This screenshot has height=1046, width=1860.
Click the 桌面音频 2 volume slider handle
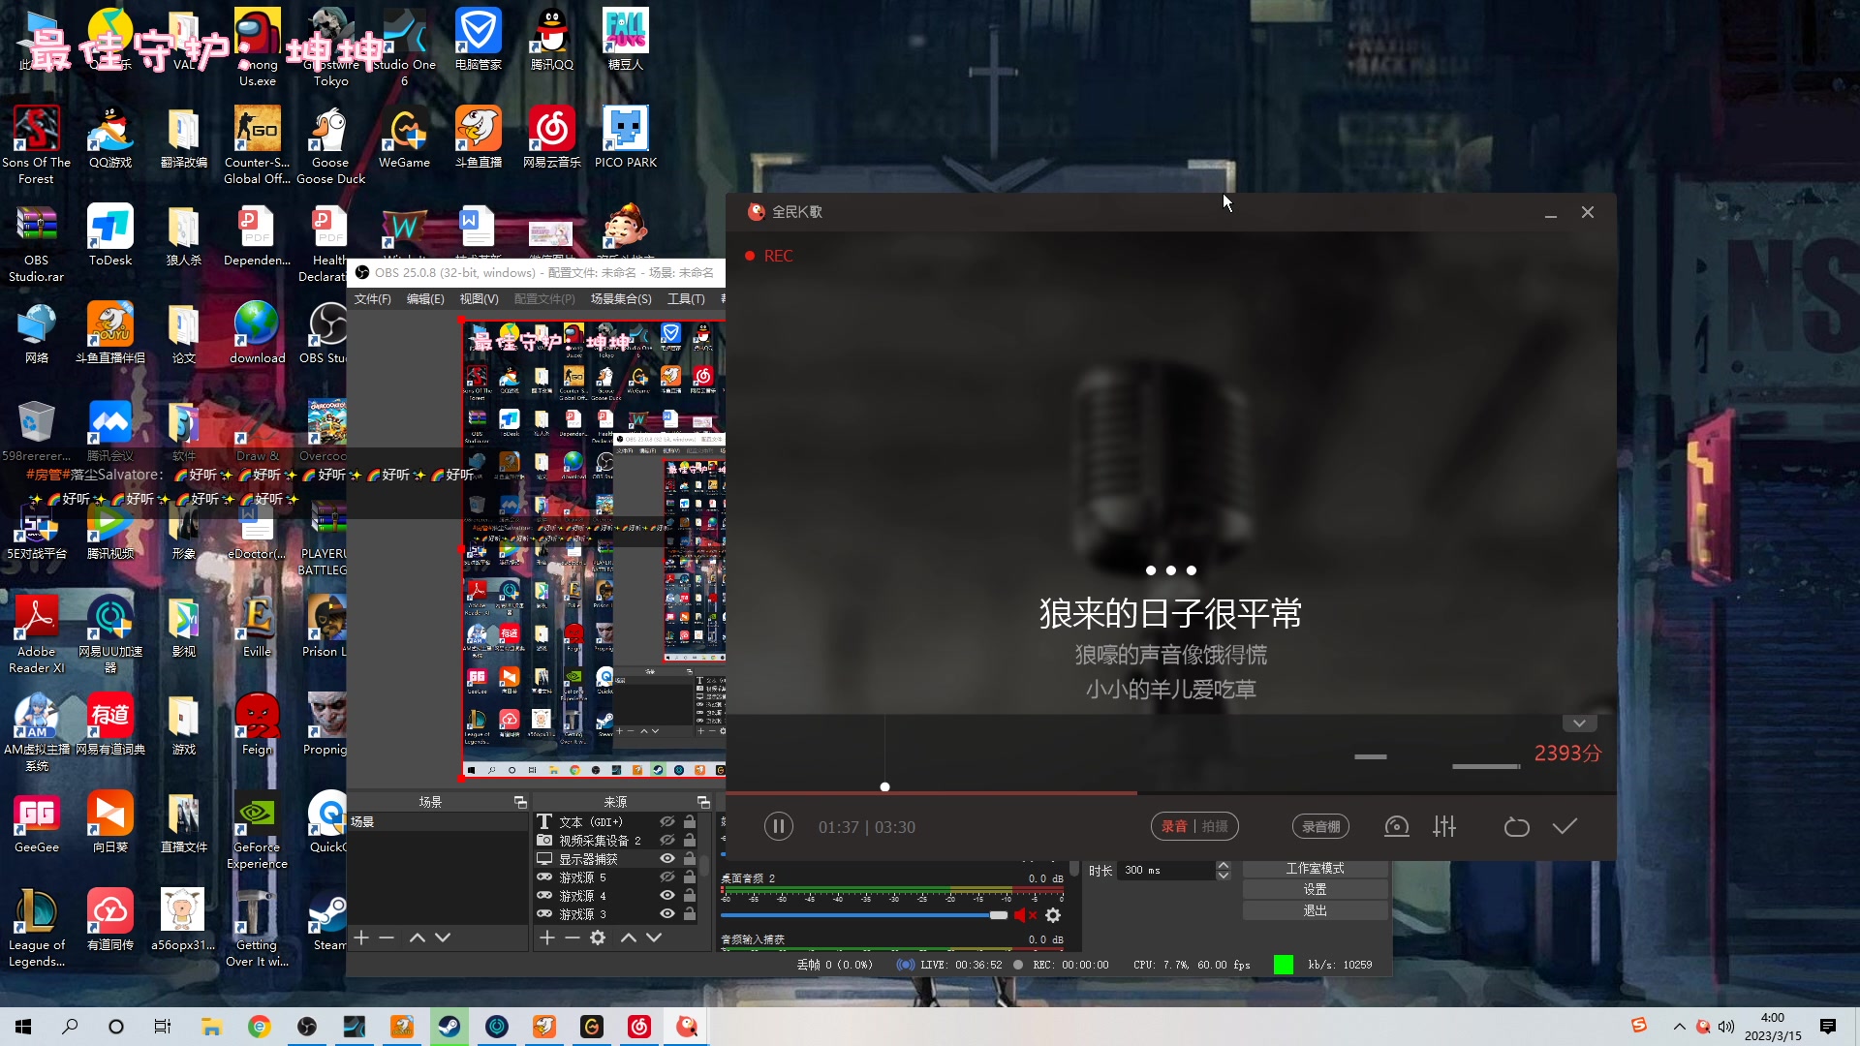[x=1000, y=915]
